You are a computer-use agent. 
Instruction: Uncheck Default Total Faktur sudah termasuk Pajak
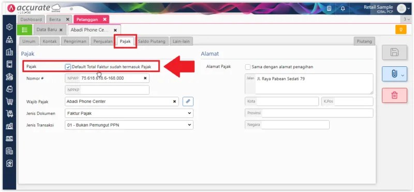coord(68,67)
